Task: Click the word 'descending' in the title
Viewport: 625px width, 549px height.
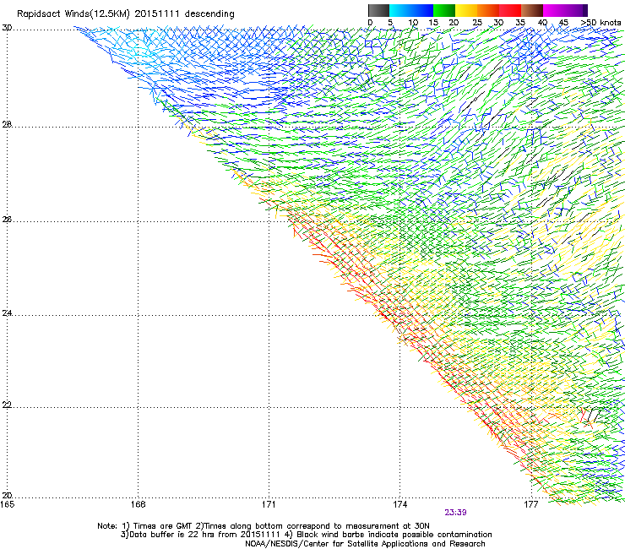Action: tap(209, 14)
